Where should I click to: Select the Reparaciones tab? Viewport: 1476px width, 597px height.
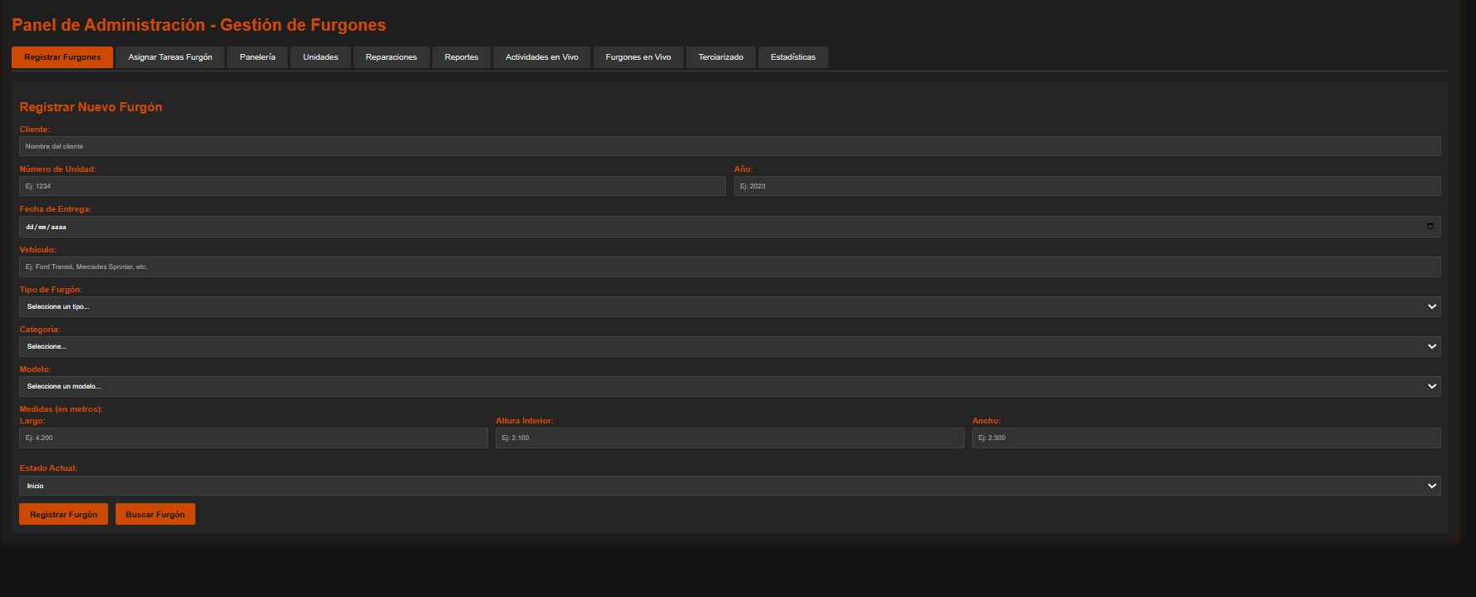tap(391, 57)
